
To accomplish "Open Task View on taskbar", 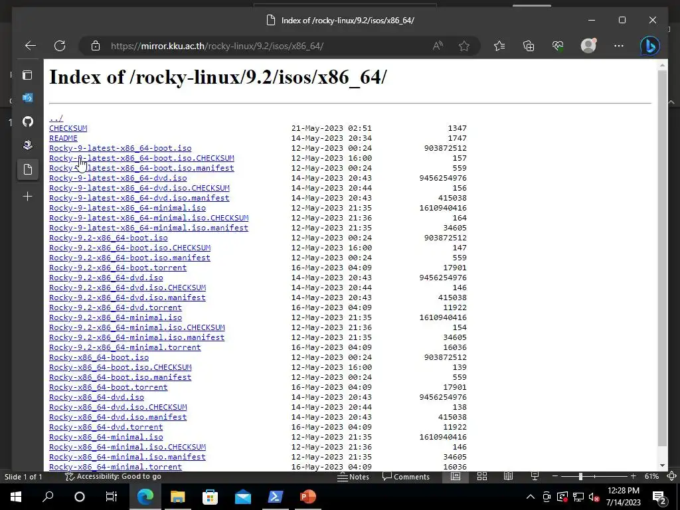I will 112,497.
